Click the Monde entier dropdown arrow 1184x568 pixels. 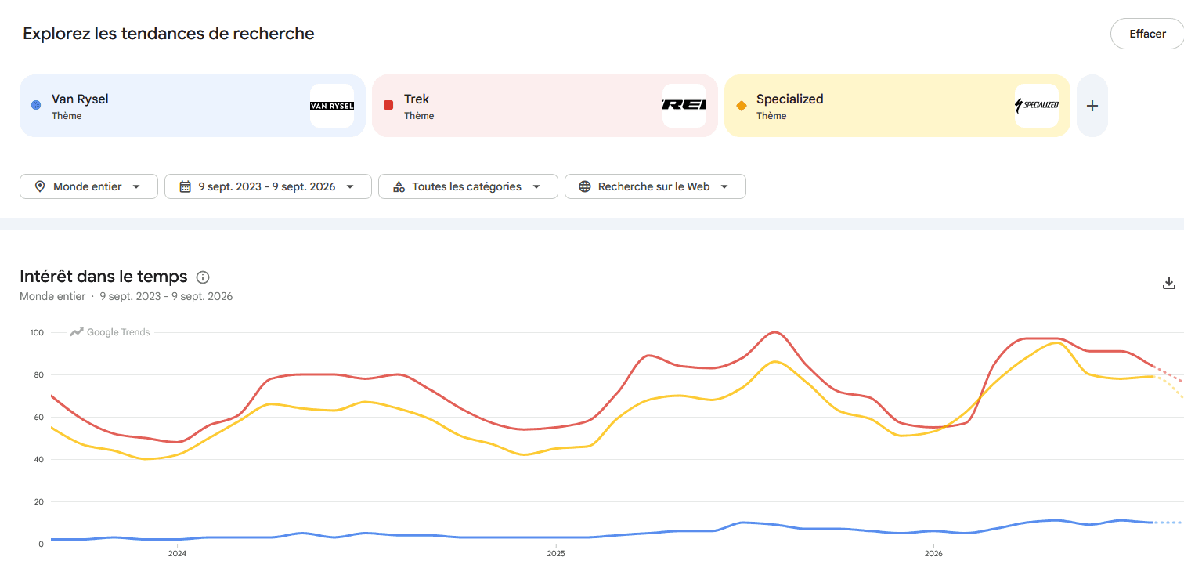tap(136, 186)
